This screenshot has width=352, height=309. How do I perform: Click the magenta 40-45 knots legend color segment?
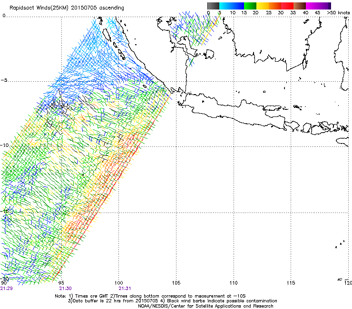(x=312, y=6)
